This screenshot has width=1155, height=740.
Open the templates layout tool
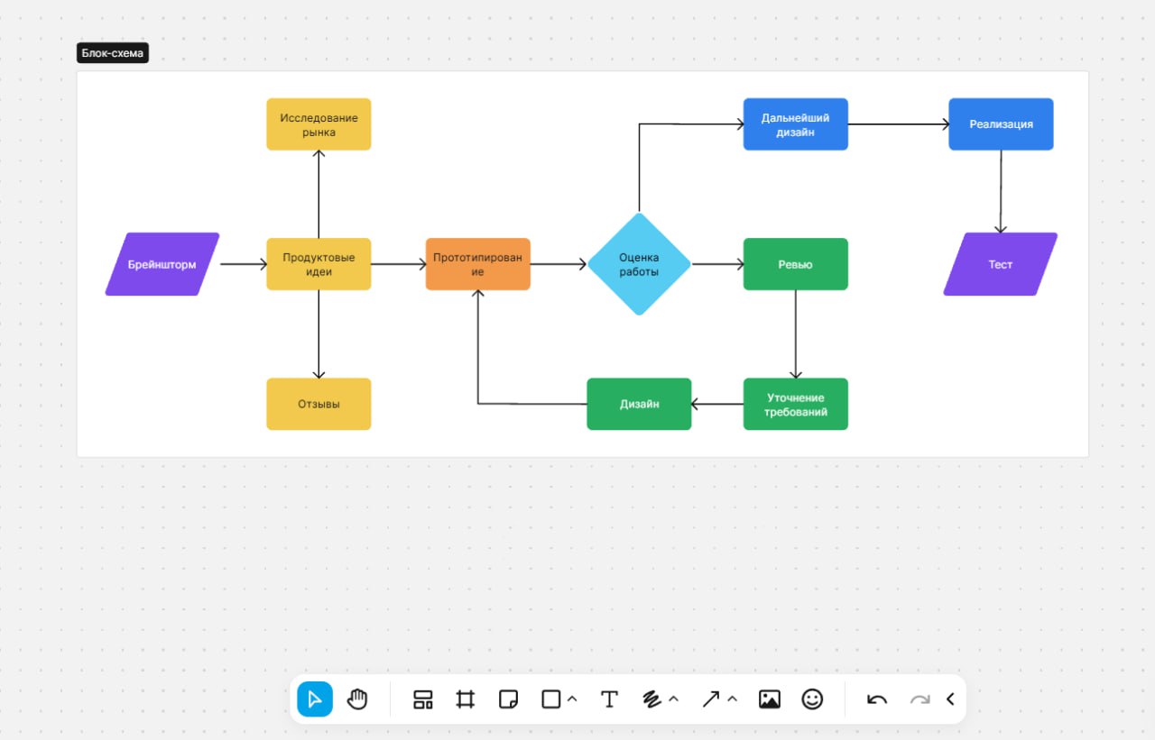coord(422,699)
